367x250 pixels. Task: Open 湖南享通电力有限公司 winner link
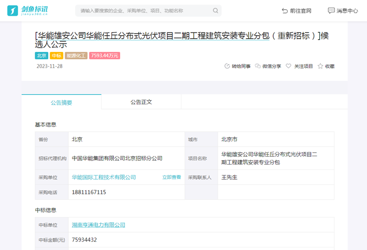click(99, 225)
